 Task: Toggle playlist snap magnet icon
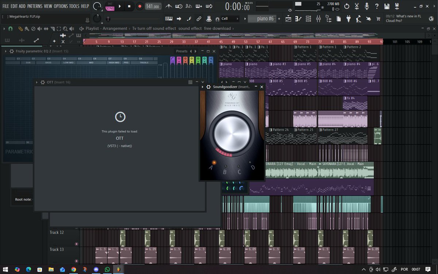tap(11, 28)
